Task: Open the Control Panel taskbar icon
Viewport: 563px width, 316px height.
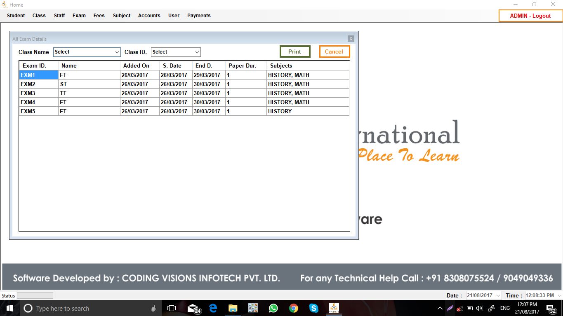Action: tap(253, 308)
